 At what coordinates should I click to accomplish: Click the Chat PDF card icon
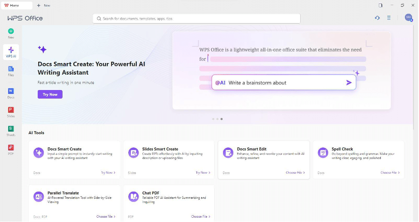[133, 197]
